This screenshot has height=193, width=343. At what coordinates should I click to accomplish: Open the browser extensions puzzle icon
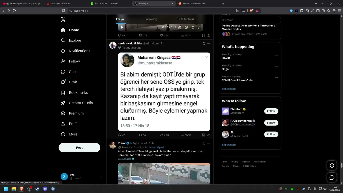coord(307,11)
